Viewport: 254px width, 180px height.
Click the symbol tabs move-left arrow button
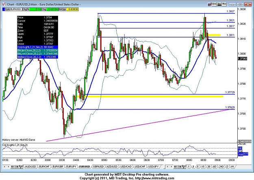(13, 167)
